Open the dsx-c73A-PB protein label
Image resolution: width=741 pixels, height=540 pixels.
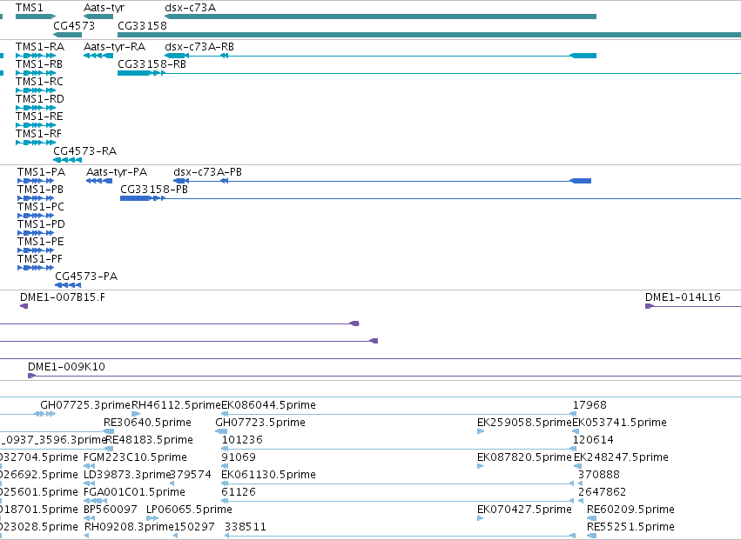pos(207,172)
